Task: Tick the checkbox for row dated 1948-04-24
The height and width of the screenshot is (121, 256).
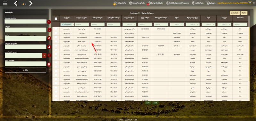Action: click(x=56, y=50)
